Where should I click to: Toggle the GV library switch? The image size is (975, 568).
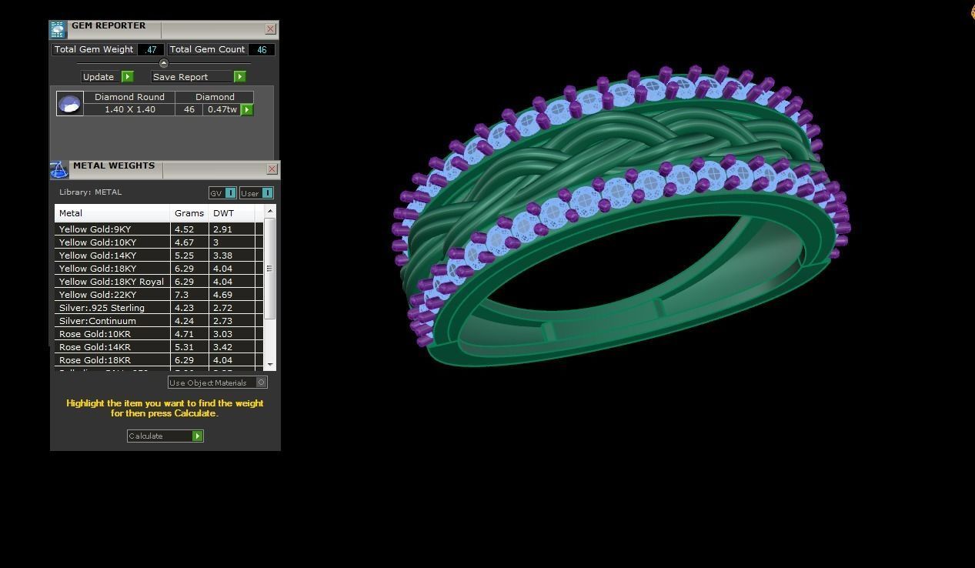(x=230, y=193)
